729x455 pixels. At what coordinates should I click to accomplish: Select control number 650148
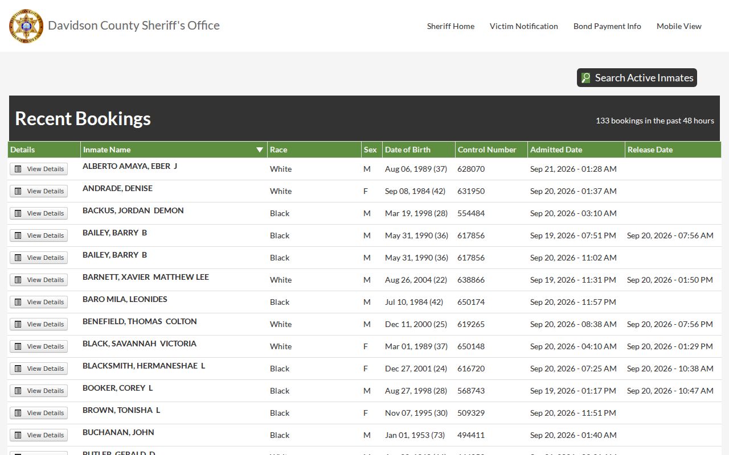pyautogui.click(x=471, y=346)
